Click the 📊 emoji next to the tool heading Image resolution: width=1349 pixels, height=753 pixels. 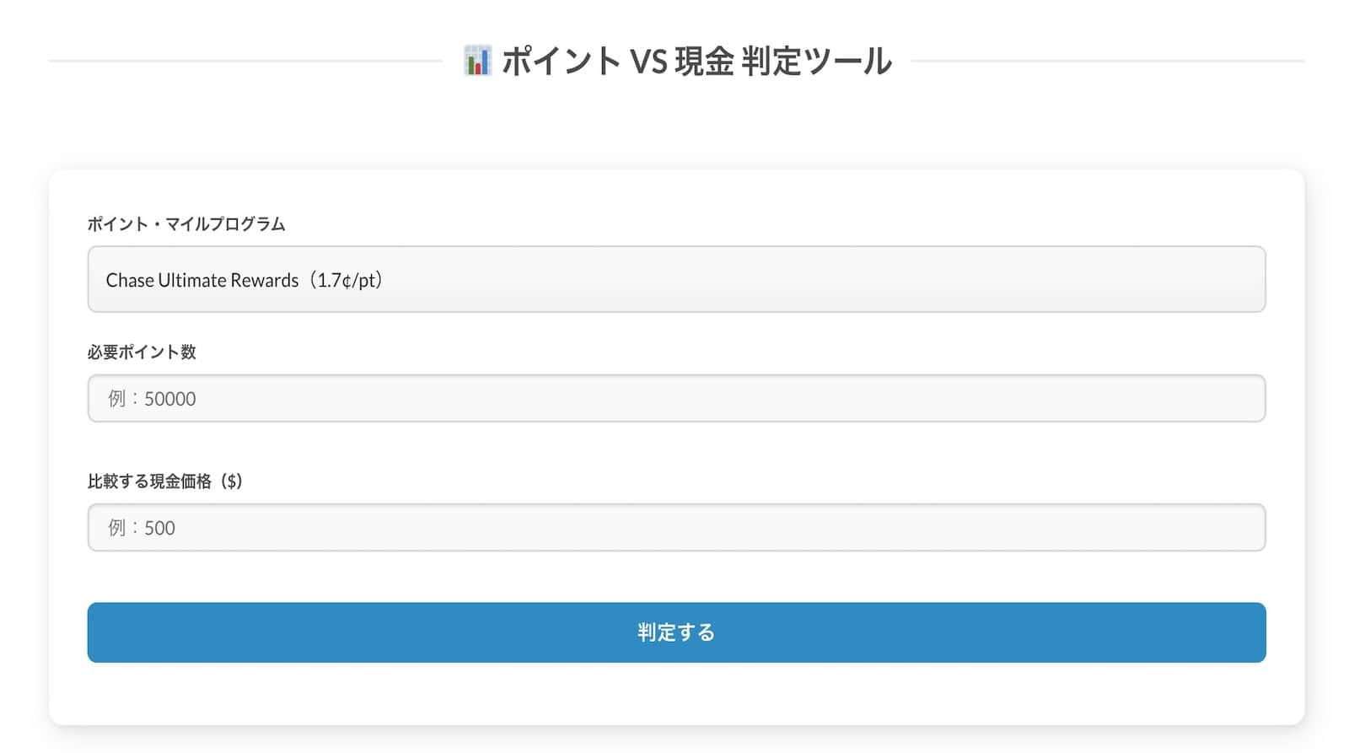click(476, 60)
